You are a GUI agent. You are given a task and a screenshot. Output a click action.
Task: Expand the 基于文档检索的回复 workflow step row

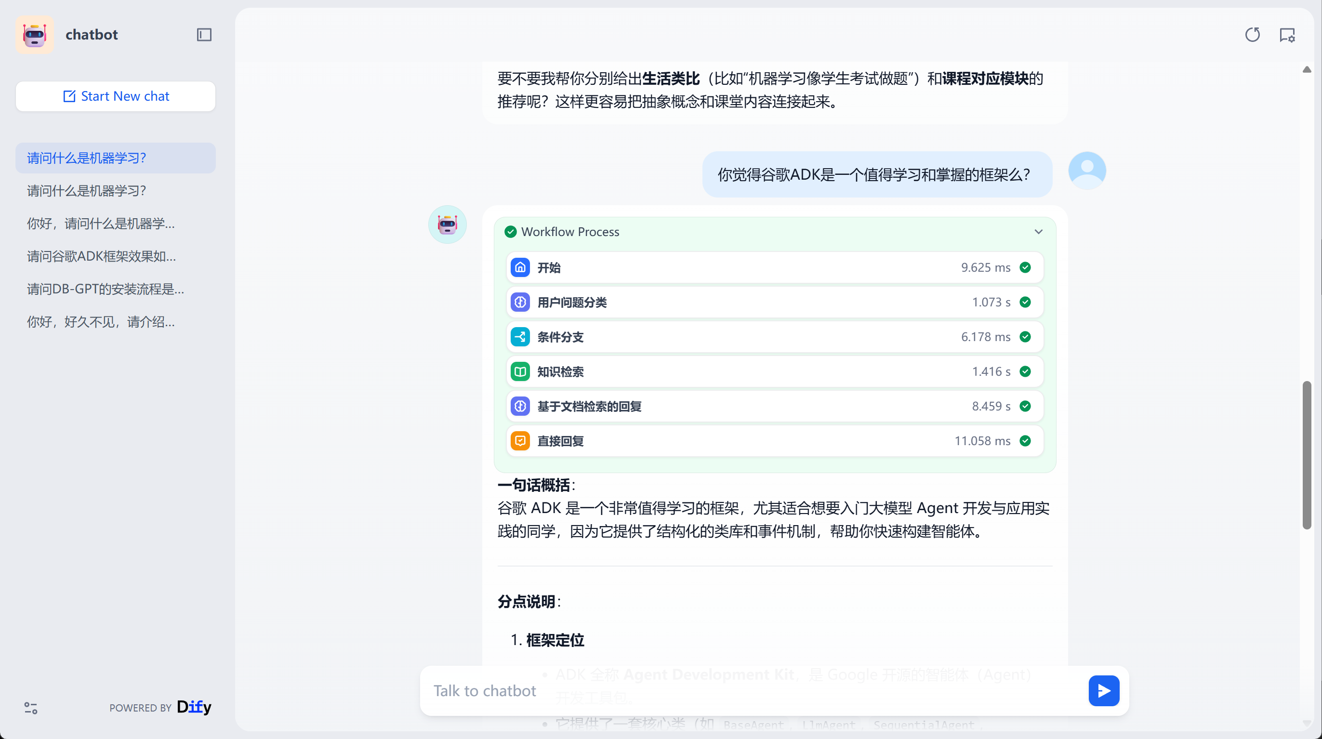pos(775,406)
